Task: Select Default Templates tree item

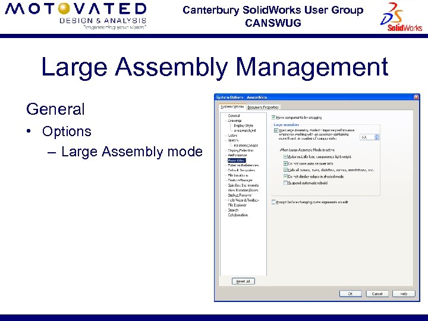Action: (x=241, y=170)
